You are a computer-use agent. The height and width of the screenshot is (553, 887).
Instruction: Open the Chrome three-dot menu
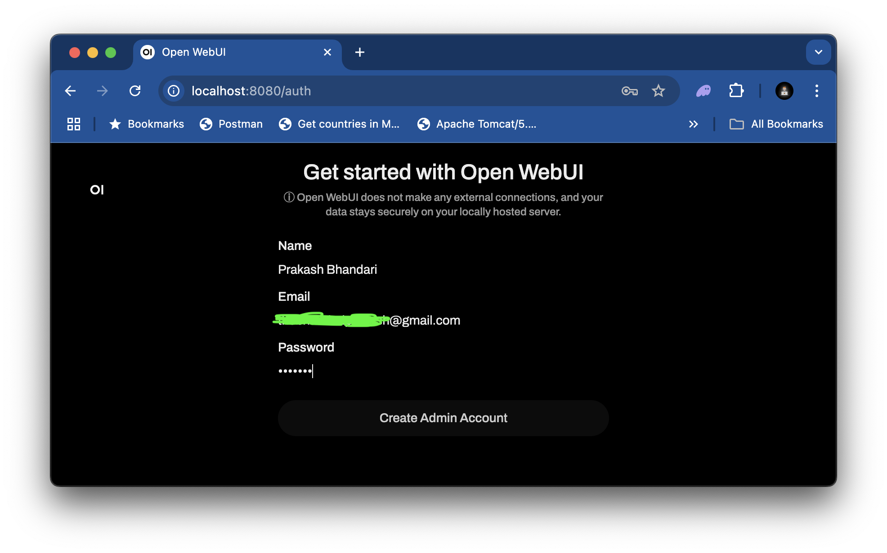(817, 91)
